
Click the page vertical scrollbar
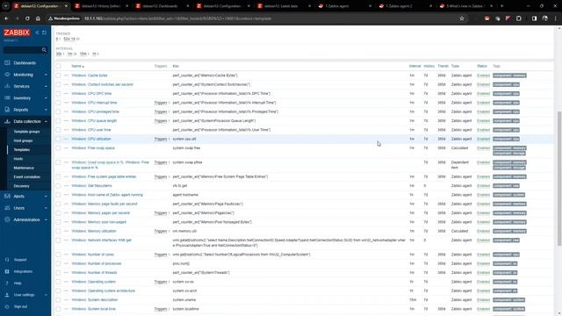[559, 178]
